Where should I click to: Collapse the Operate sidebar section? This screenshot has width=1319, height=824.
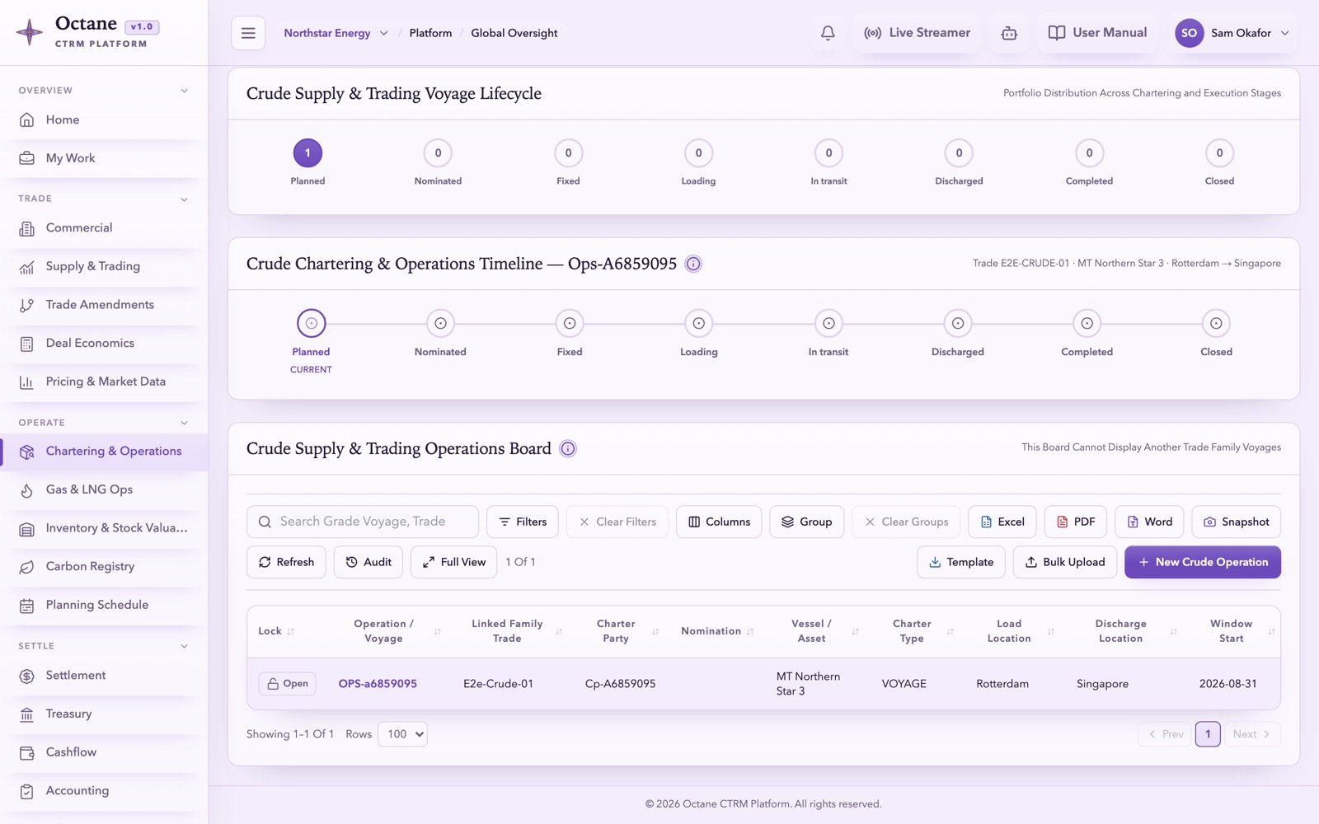click(184, 423)
